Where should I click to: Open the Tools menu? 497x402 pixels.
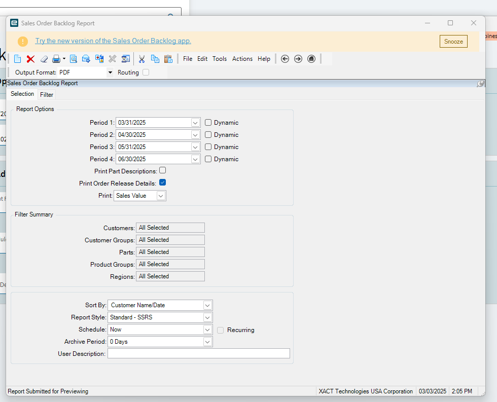[219, 59]
